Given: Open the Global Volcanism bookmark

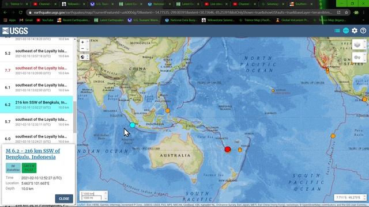Looking at the screenshot, I should coord(292,20).
